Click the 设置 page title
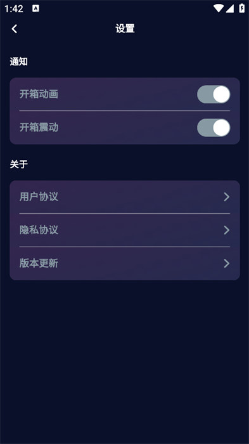The width and height of the screenshot is (249, 444). click(x=125, y=29)
